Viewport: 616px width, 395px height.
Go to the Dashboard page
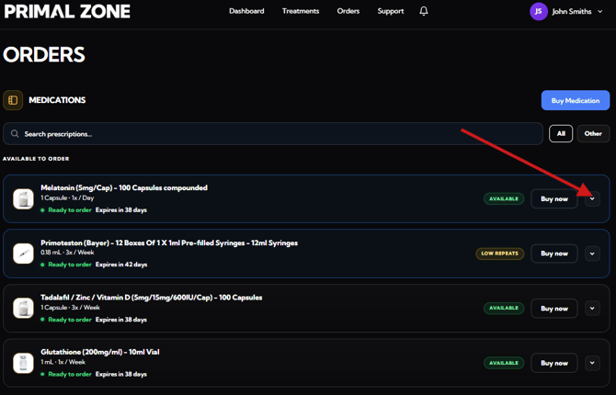click(x=246, y=11)
